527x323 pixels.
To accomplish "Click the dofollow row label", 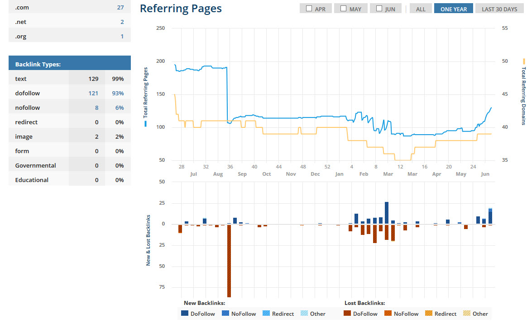I will pos(27,93).
